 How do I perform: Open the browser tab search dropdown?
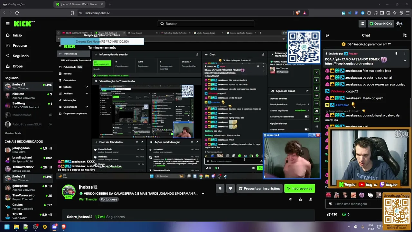click(379, 4)
